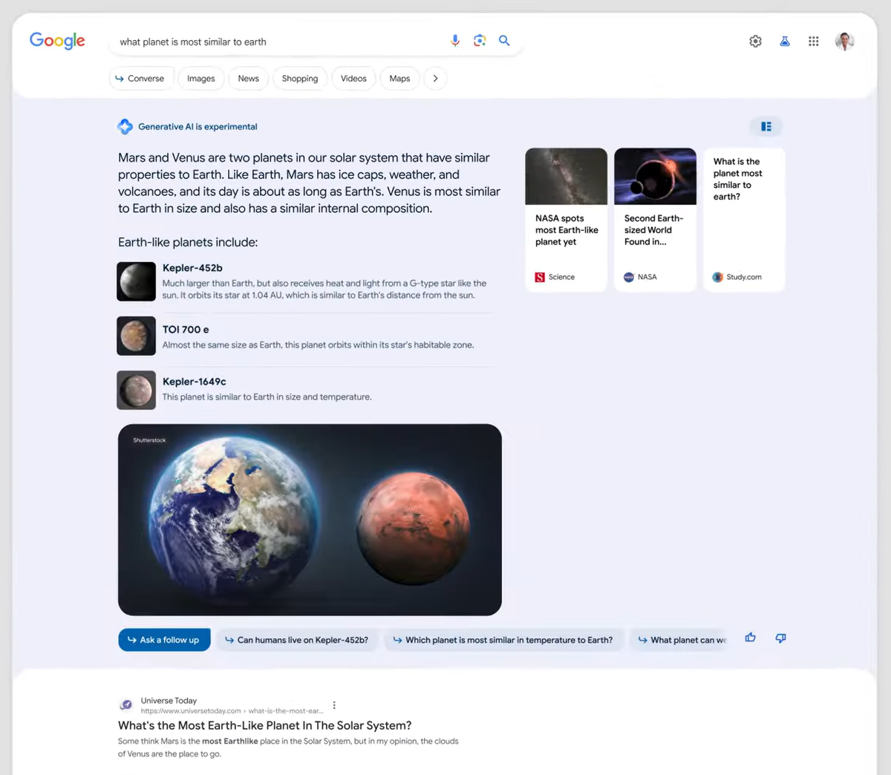891x775 pixels.
Task: Open the account profile avatar
Action: pyautogui.click(x=844, y=42)
